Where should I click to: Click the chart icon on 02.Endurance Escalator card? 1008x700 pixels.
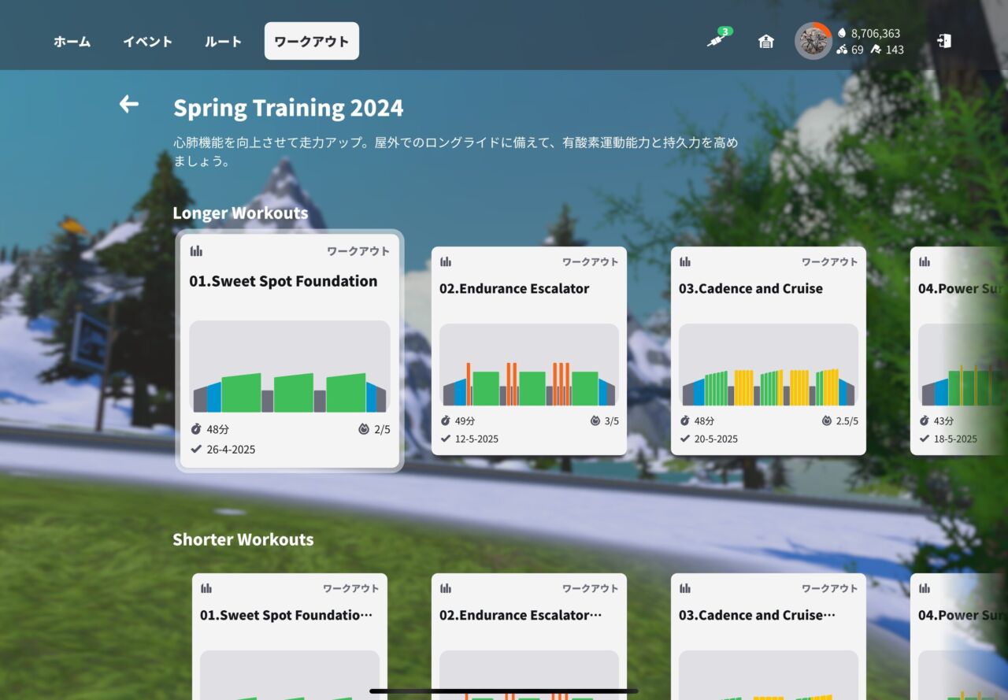pos(446,261)
